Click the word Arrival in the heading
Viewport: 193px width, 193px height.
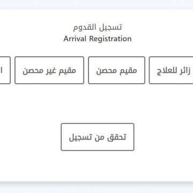click(x=75, y=39)
